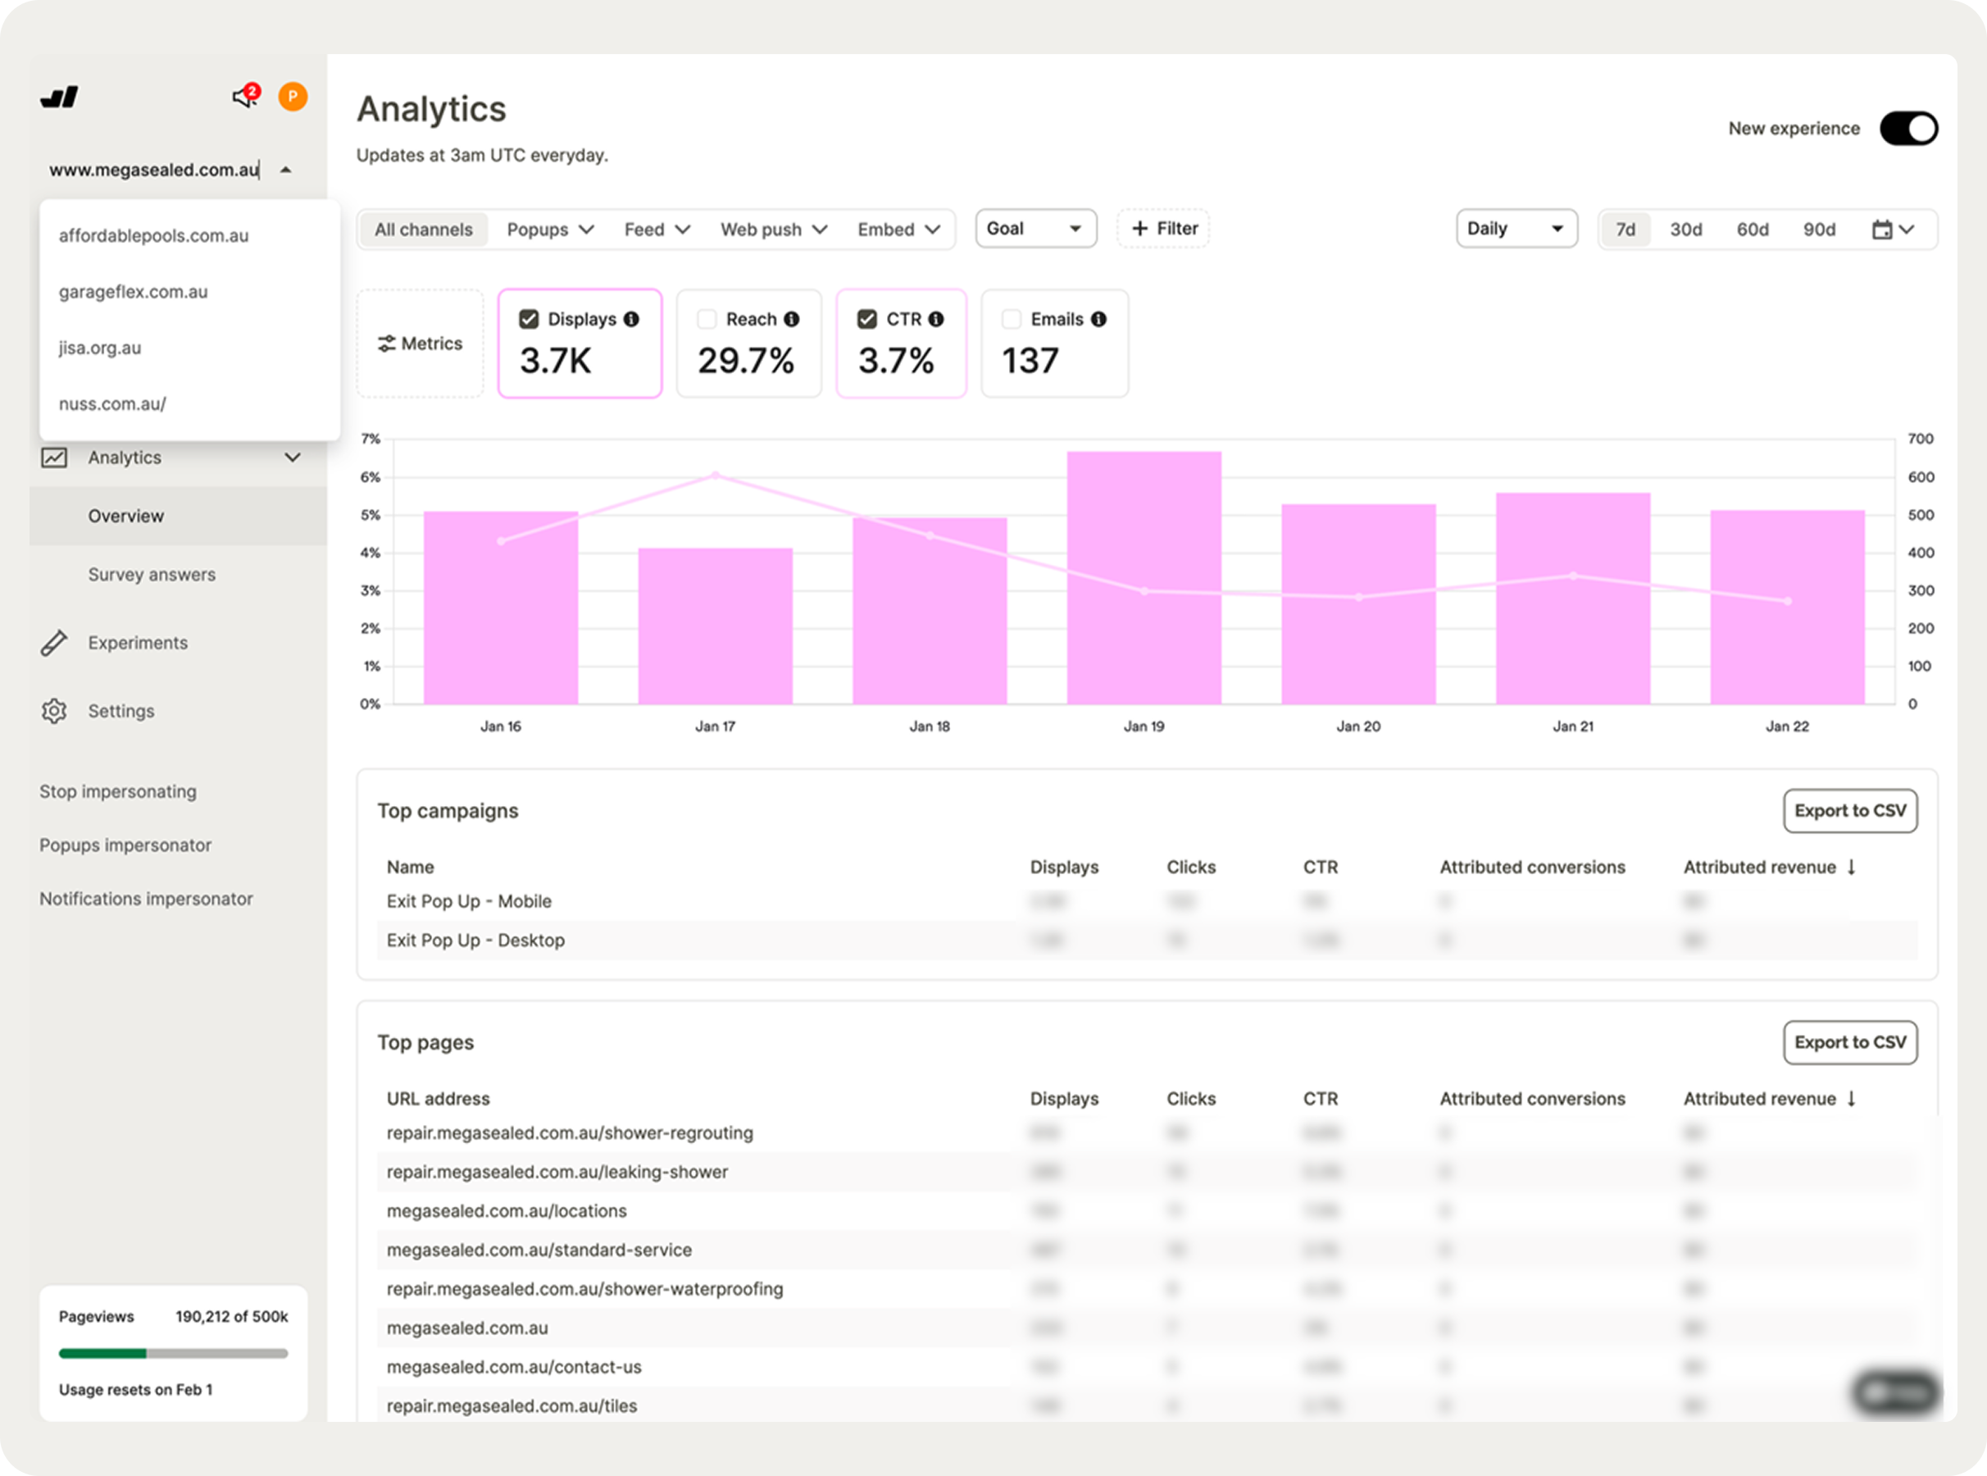Click the Experiments pencil icon
Screen dimensions: 1987x1476
pos(53,644)
